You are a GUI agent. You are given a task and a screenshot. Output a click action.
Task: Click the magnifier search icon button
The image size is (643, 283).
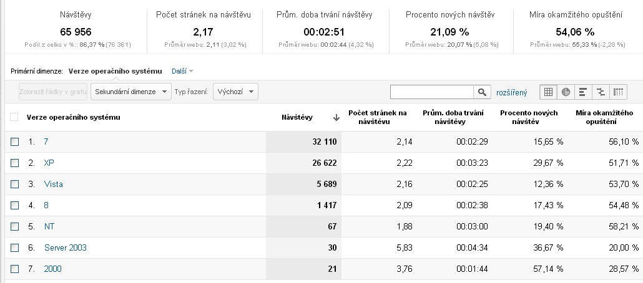point(482,92)
